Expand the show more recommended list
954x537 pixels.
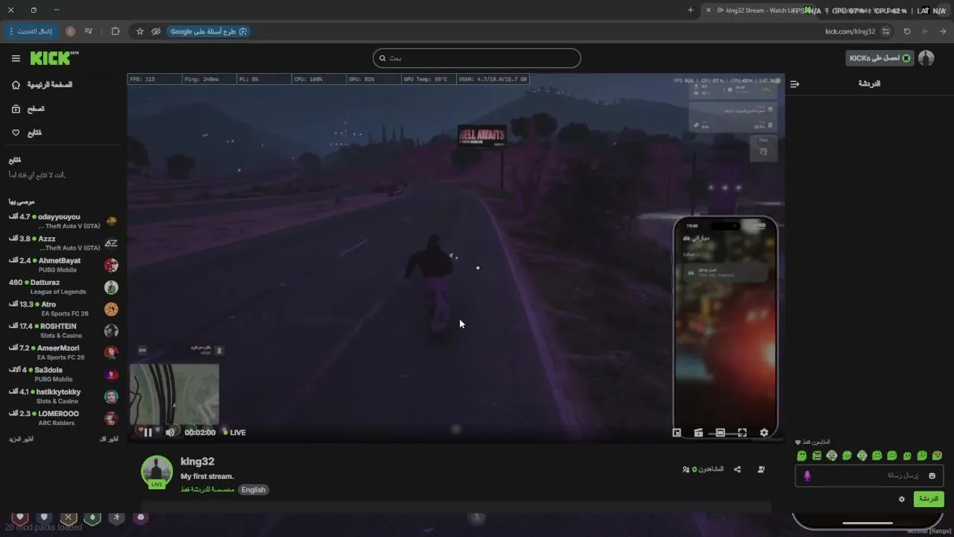click(x=21, y=439)
